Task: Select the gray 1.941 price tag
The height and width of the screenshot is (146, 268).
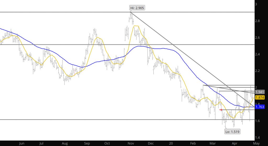Action: 260,92
